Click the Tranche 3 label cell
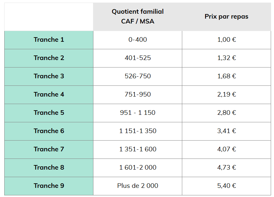 pos(49,76)
